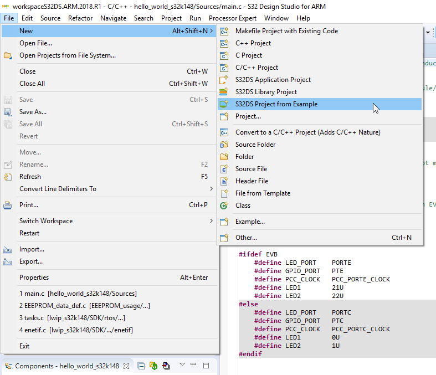Screen dimensions: 436x375
Task: Collapse all in Components view toolbar
Action: (141, 366)
